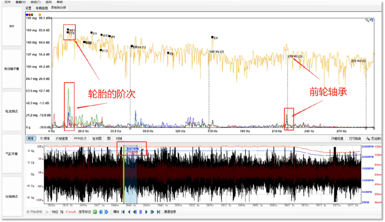Select the RPM 阶次 view button
Image resolution: width=385 pixels, height=222 pixels.
pos(80,138)
